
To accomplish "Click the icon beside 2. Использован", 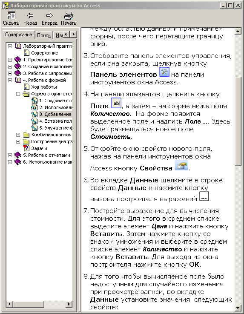I will point(34,107).
